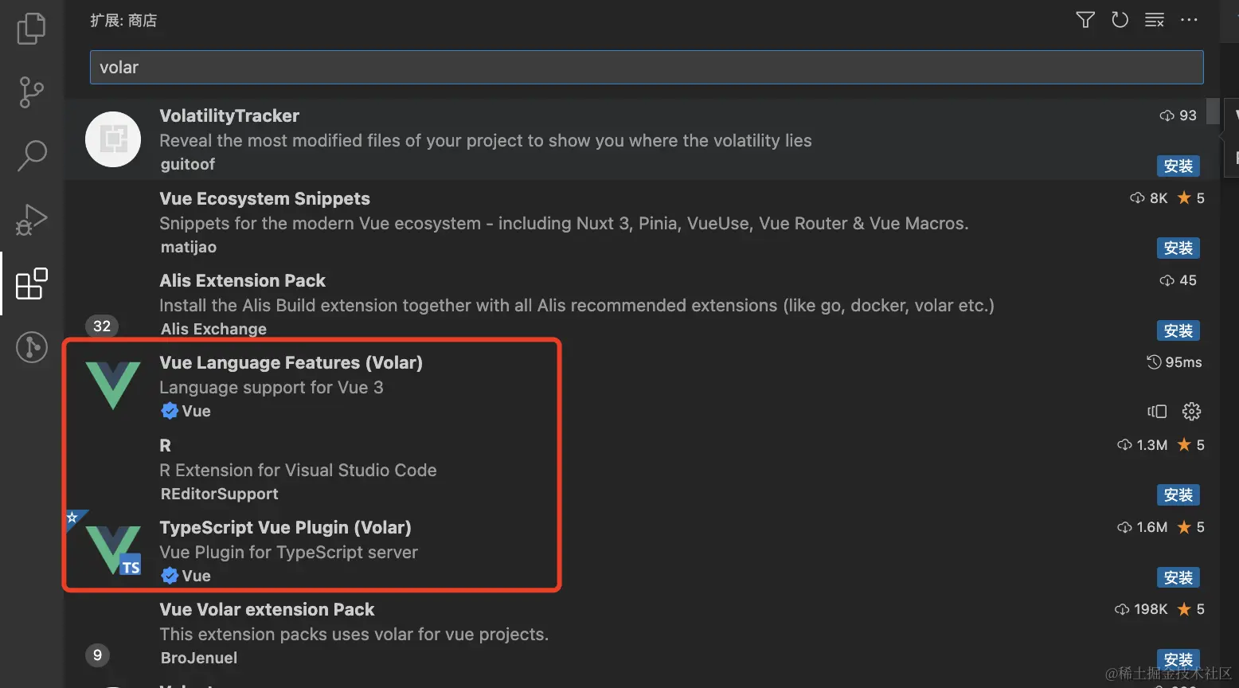This screenshot has height=688, width=1239.
Task: Install the R extension
Action: [1178, 495]
